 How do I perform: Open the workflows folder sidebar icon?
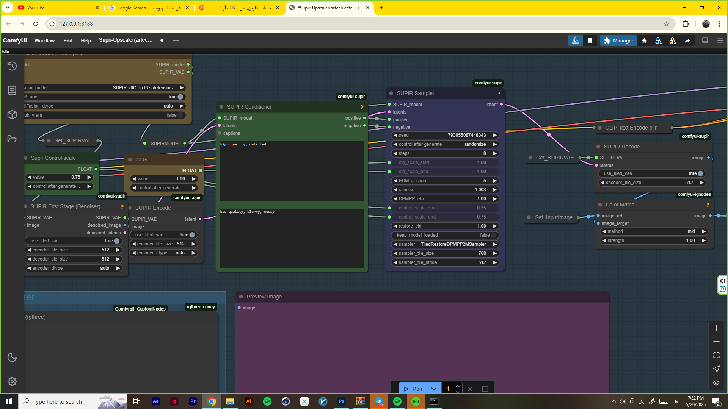pyautogui.click(x=12, y=139)
